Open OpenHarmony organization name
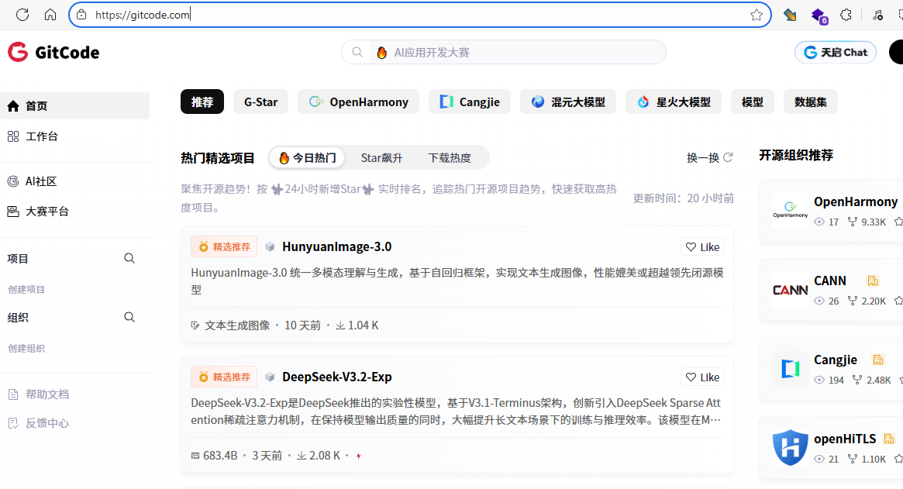The height and width of the screenshot is (489, 903). coord(856,201)
